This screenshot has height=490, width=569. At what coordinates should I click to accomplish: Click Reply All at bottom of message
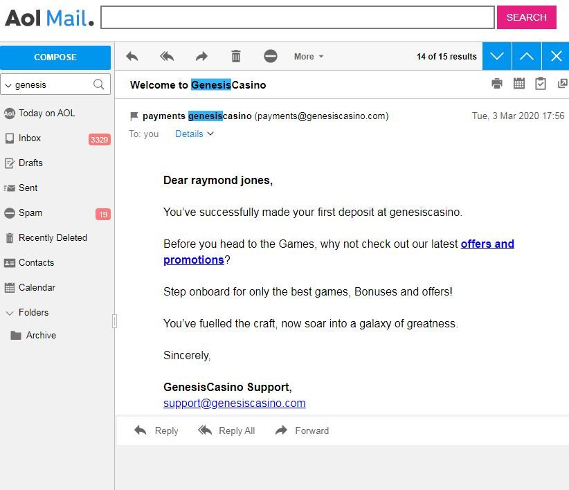click(226, 430)
